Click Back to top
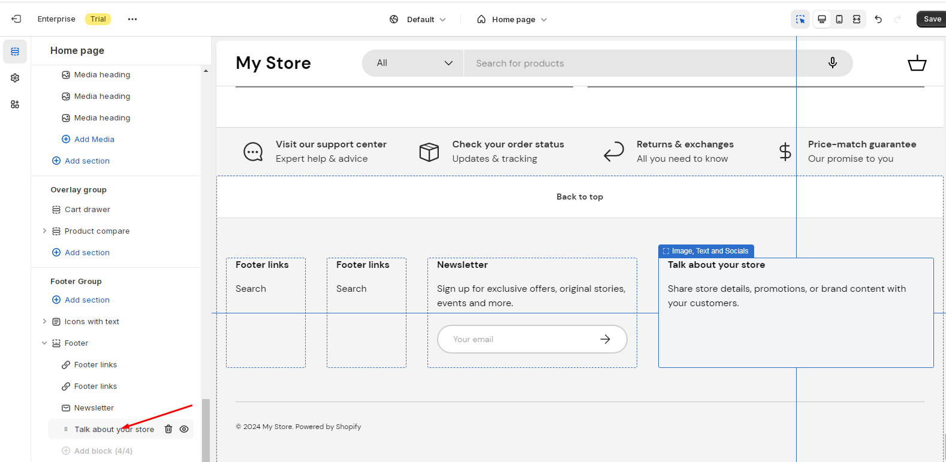The height and width of the screenshot is (462, 946). pyautogui.click(x=580, y=197)
